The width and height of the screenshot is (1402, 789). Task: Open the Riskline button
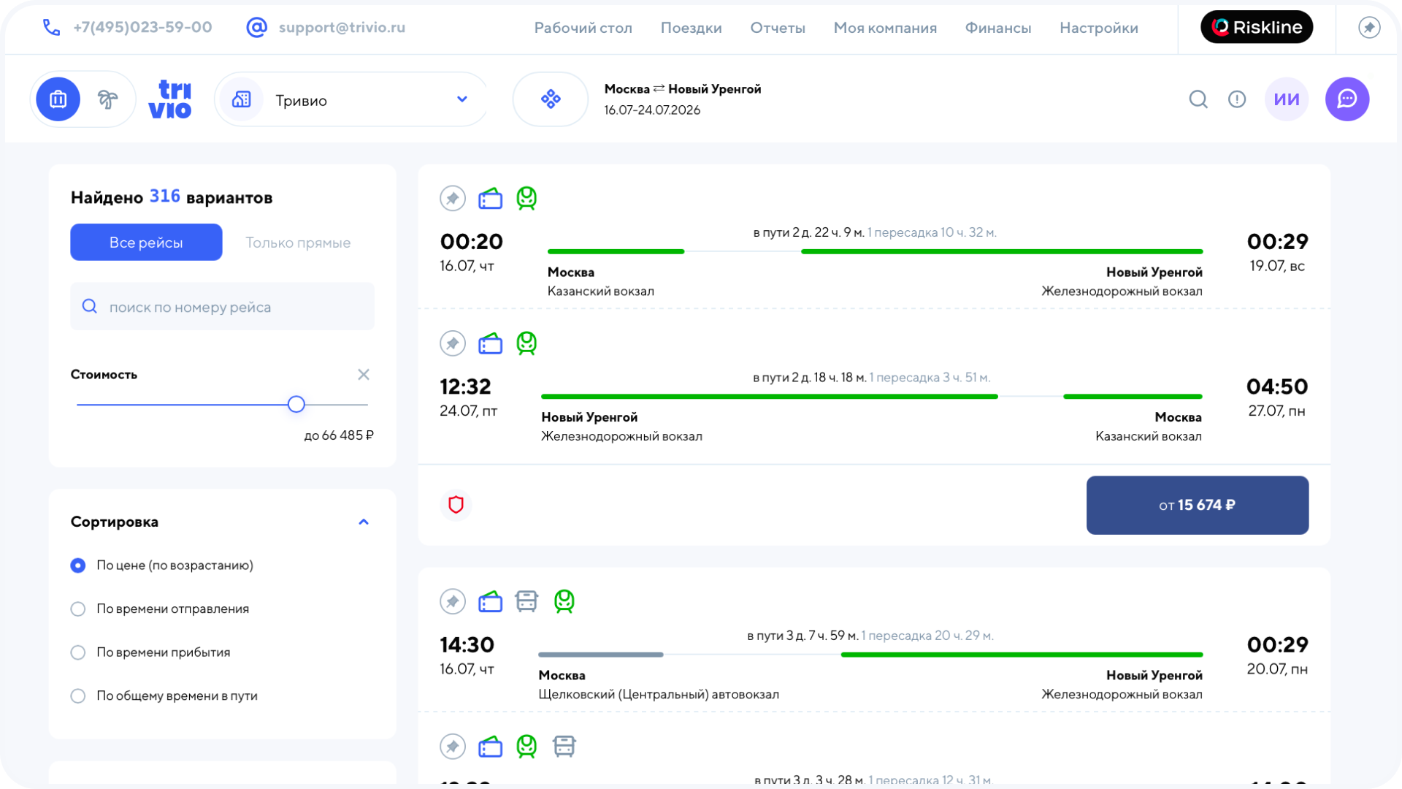tap(1257, 27)
